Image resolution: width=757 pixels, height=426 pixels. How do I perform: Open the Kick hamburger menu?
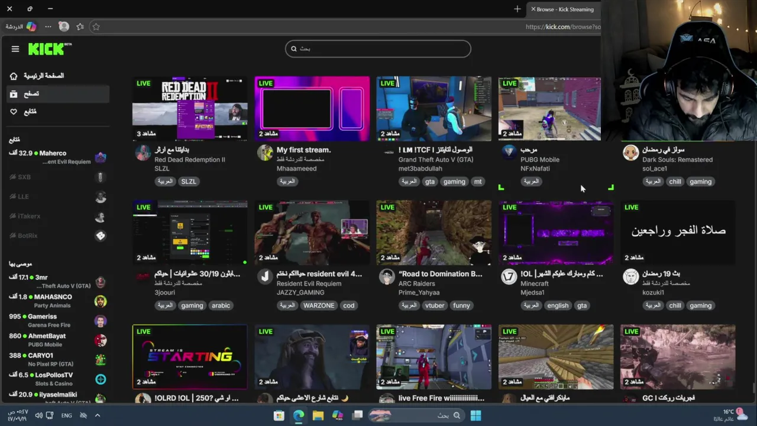15,49
